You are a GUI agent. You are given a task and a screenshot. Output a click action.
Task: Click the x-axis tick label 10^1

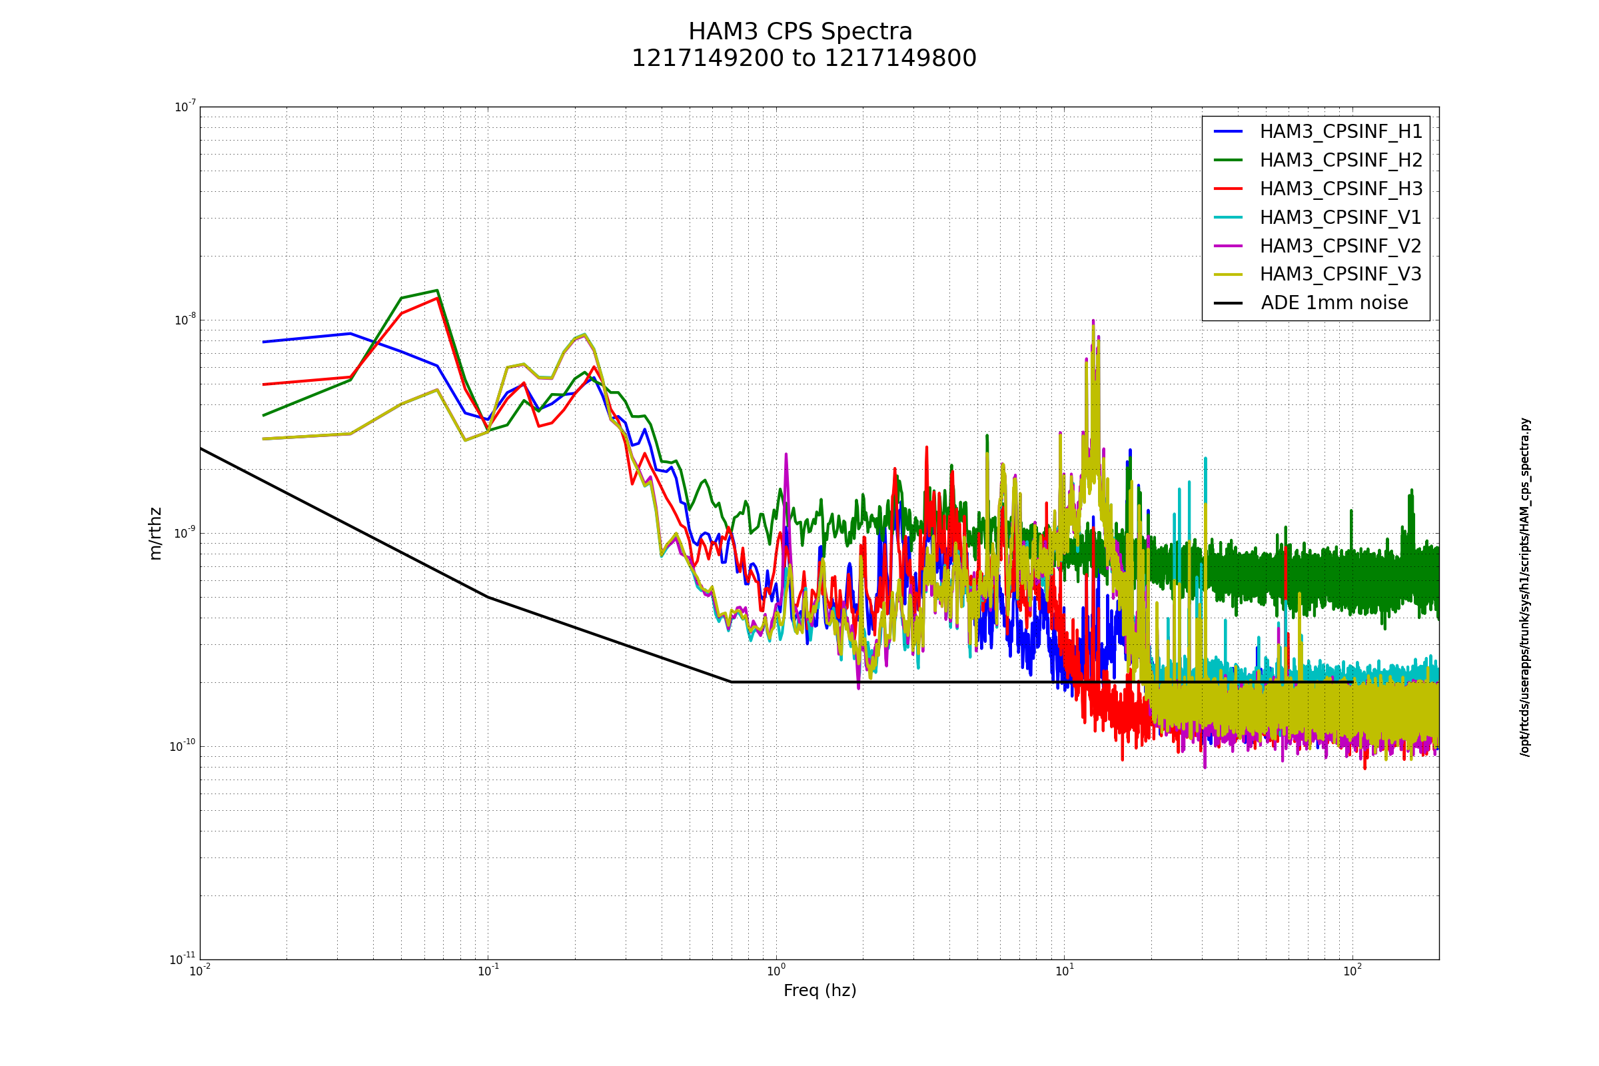(x=1065, y=971)
